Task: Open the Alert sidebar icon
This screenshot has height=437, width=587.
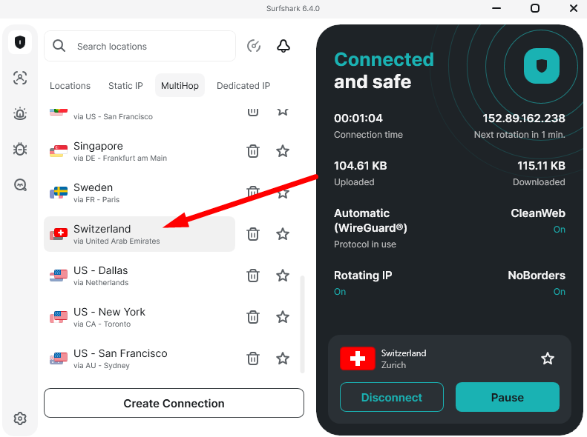Action: pos(20,113)
